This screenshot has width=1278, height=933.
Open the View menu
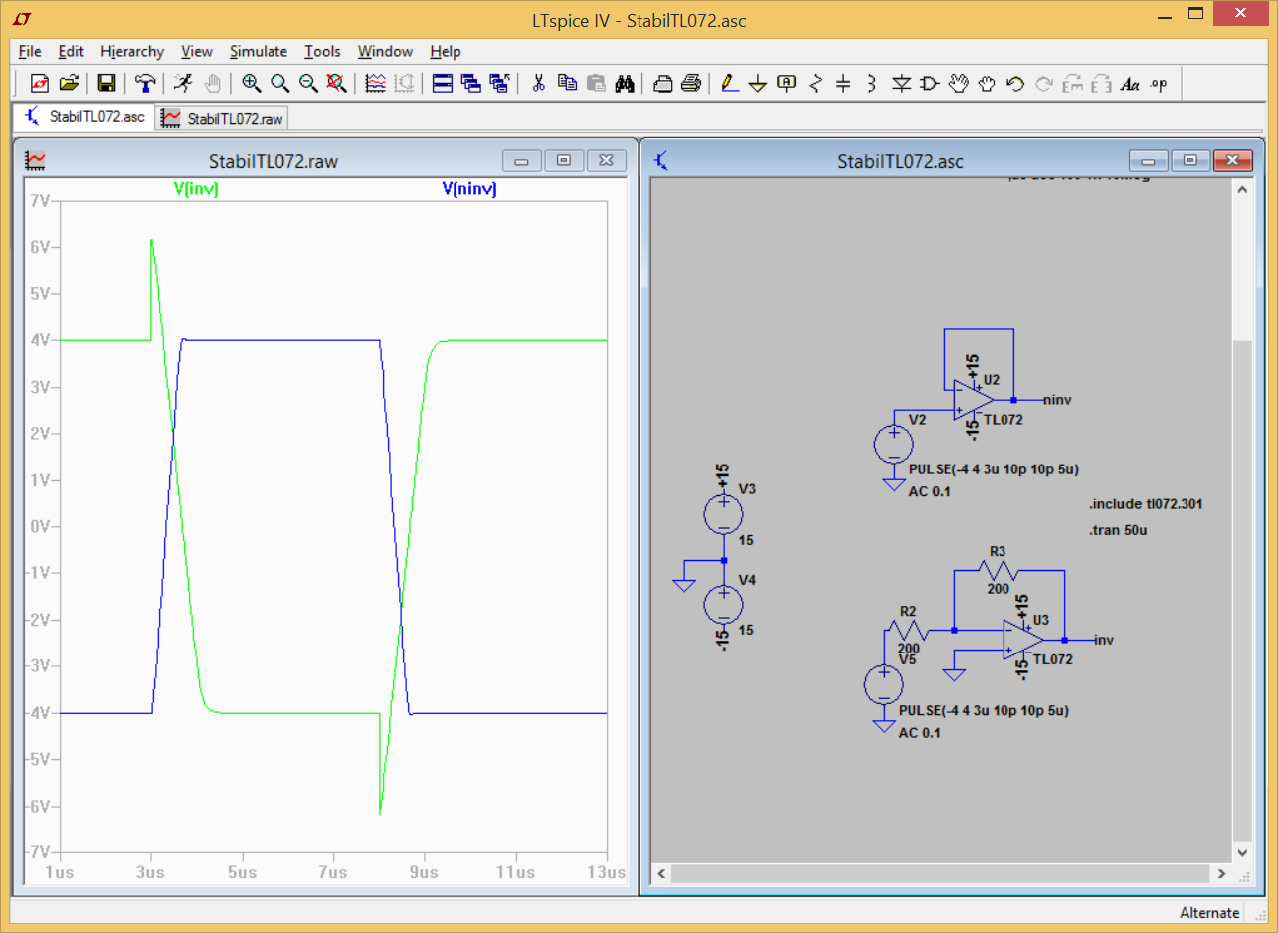197,51
